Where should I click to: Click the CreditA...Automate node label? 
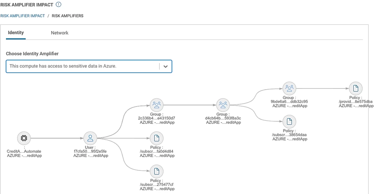pyautogui.click(x=24, y=151)
